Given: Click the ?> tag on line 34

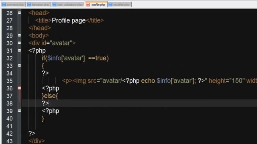Looking at the screenshot, I should click(x=45, y=73).
